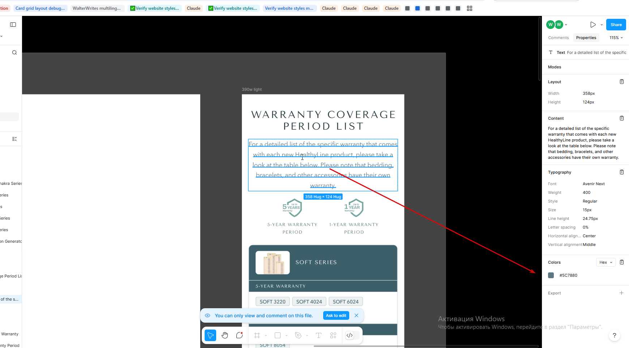The image size is (629, 348).
Task: Click the Horizontal alignment value Center
Action: pyautogui.click(x=589, y=236)
